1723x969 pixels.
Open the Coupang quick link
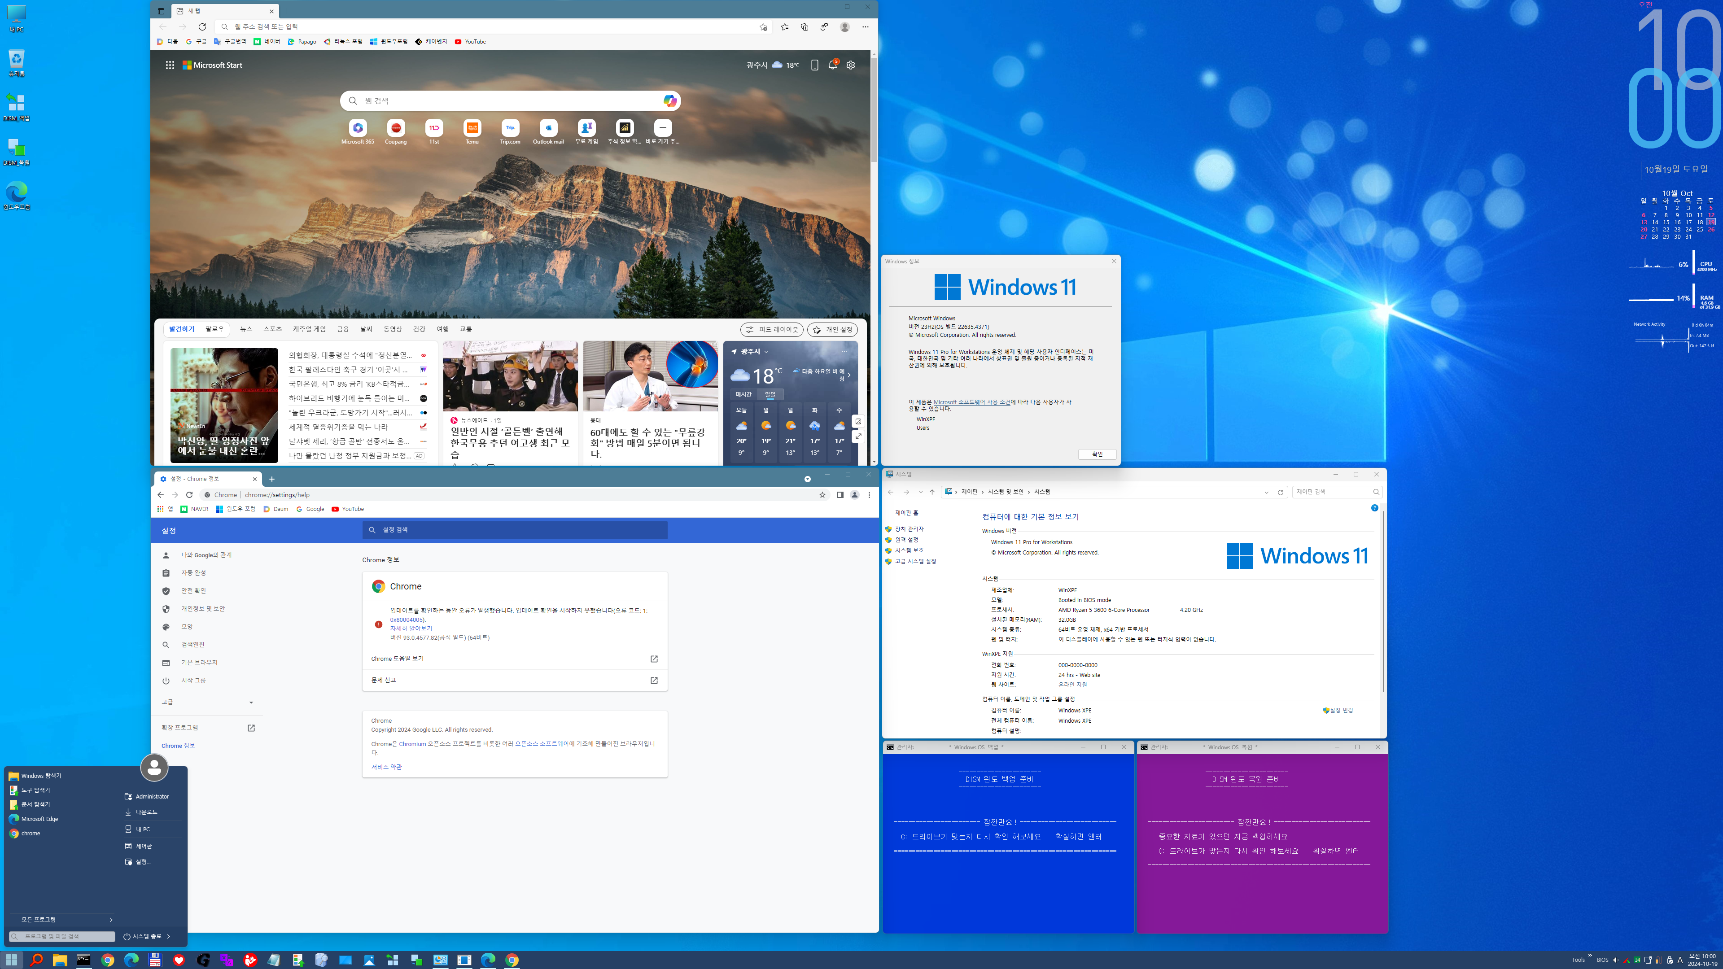396,132
